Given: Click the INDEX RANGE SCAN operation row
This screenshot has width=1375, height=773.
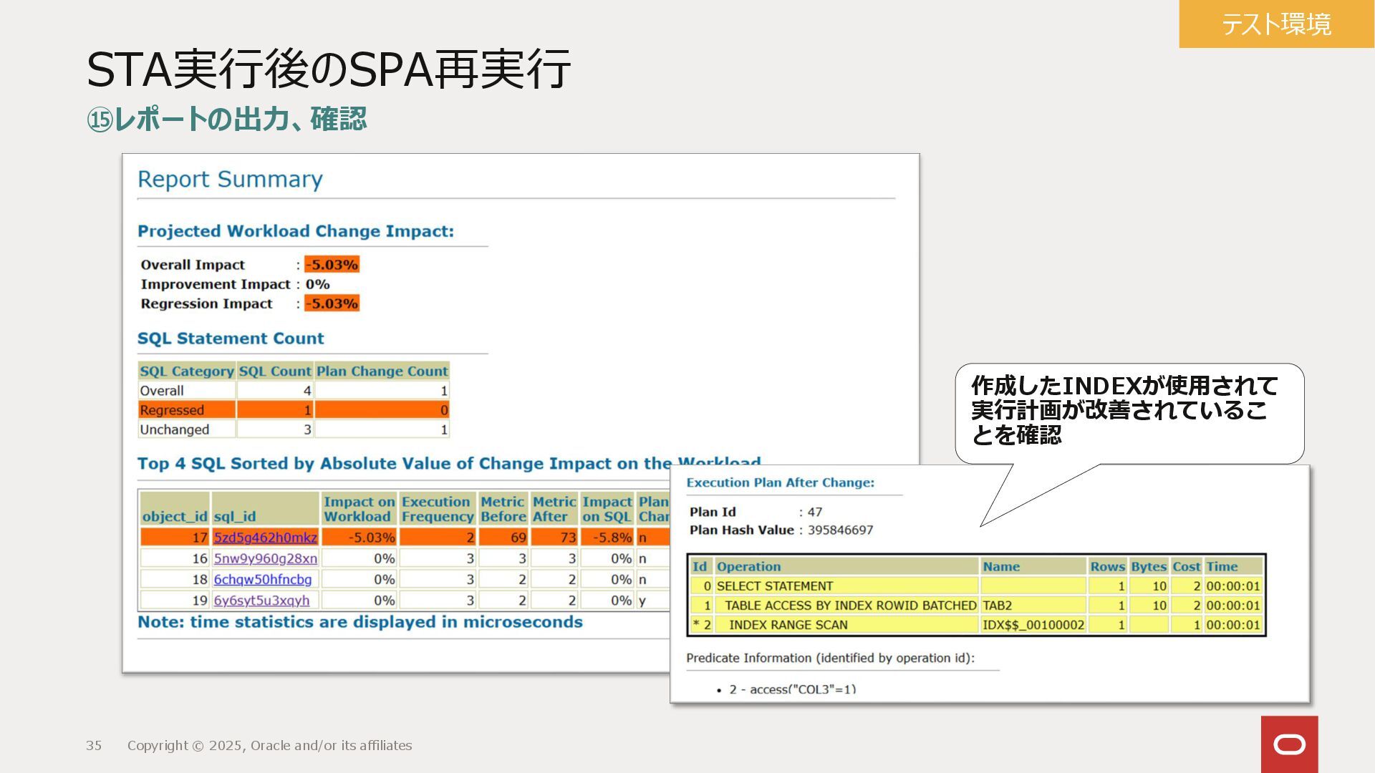Looking at the screenshot, I should click(788, 625).
